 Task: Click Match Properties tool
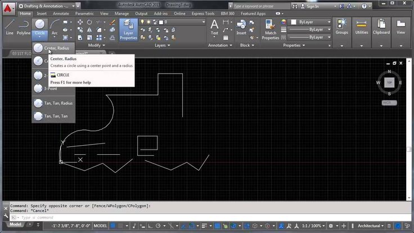coord(271,30)
